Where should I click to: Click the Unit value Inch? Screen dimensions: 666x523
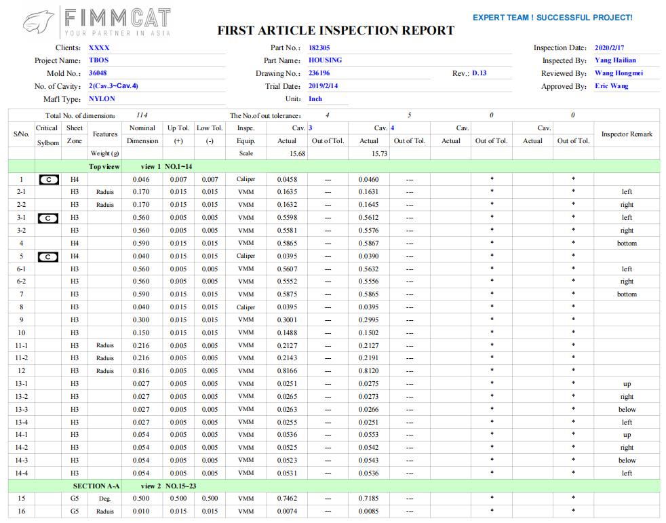[x=315, y=98]
